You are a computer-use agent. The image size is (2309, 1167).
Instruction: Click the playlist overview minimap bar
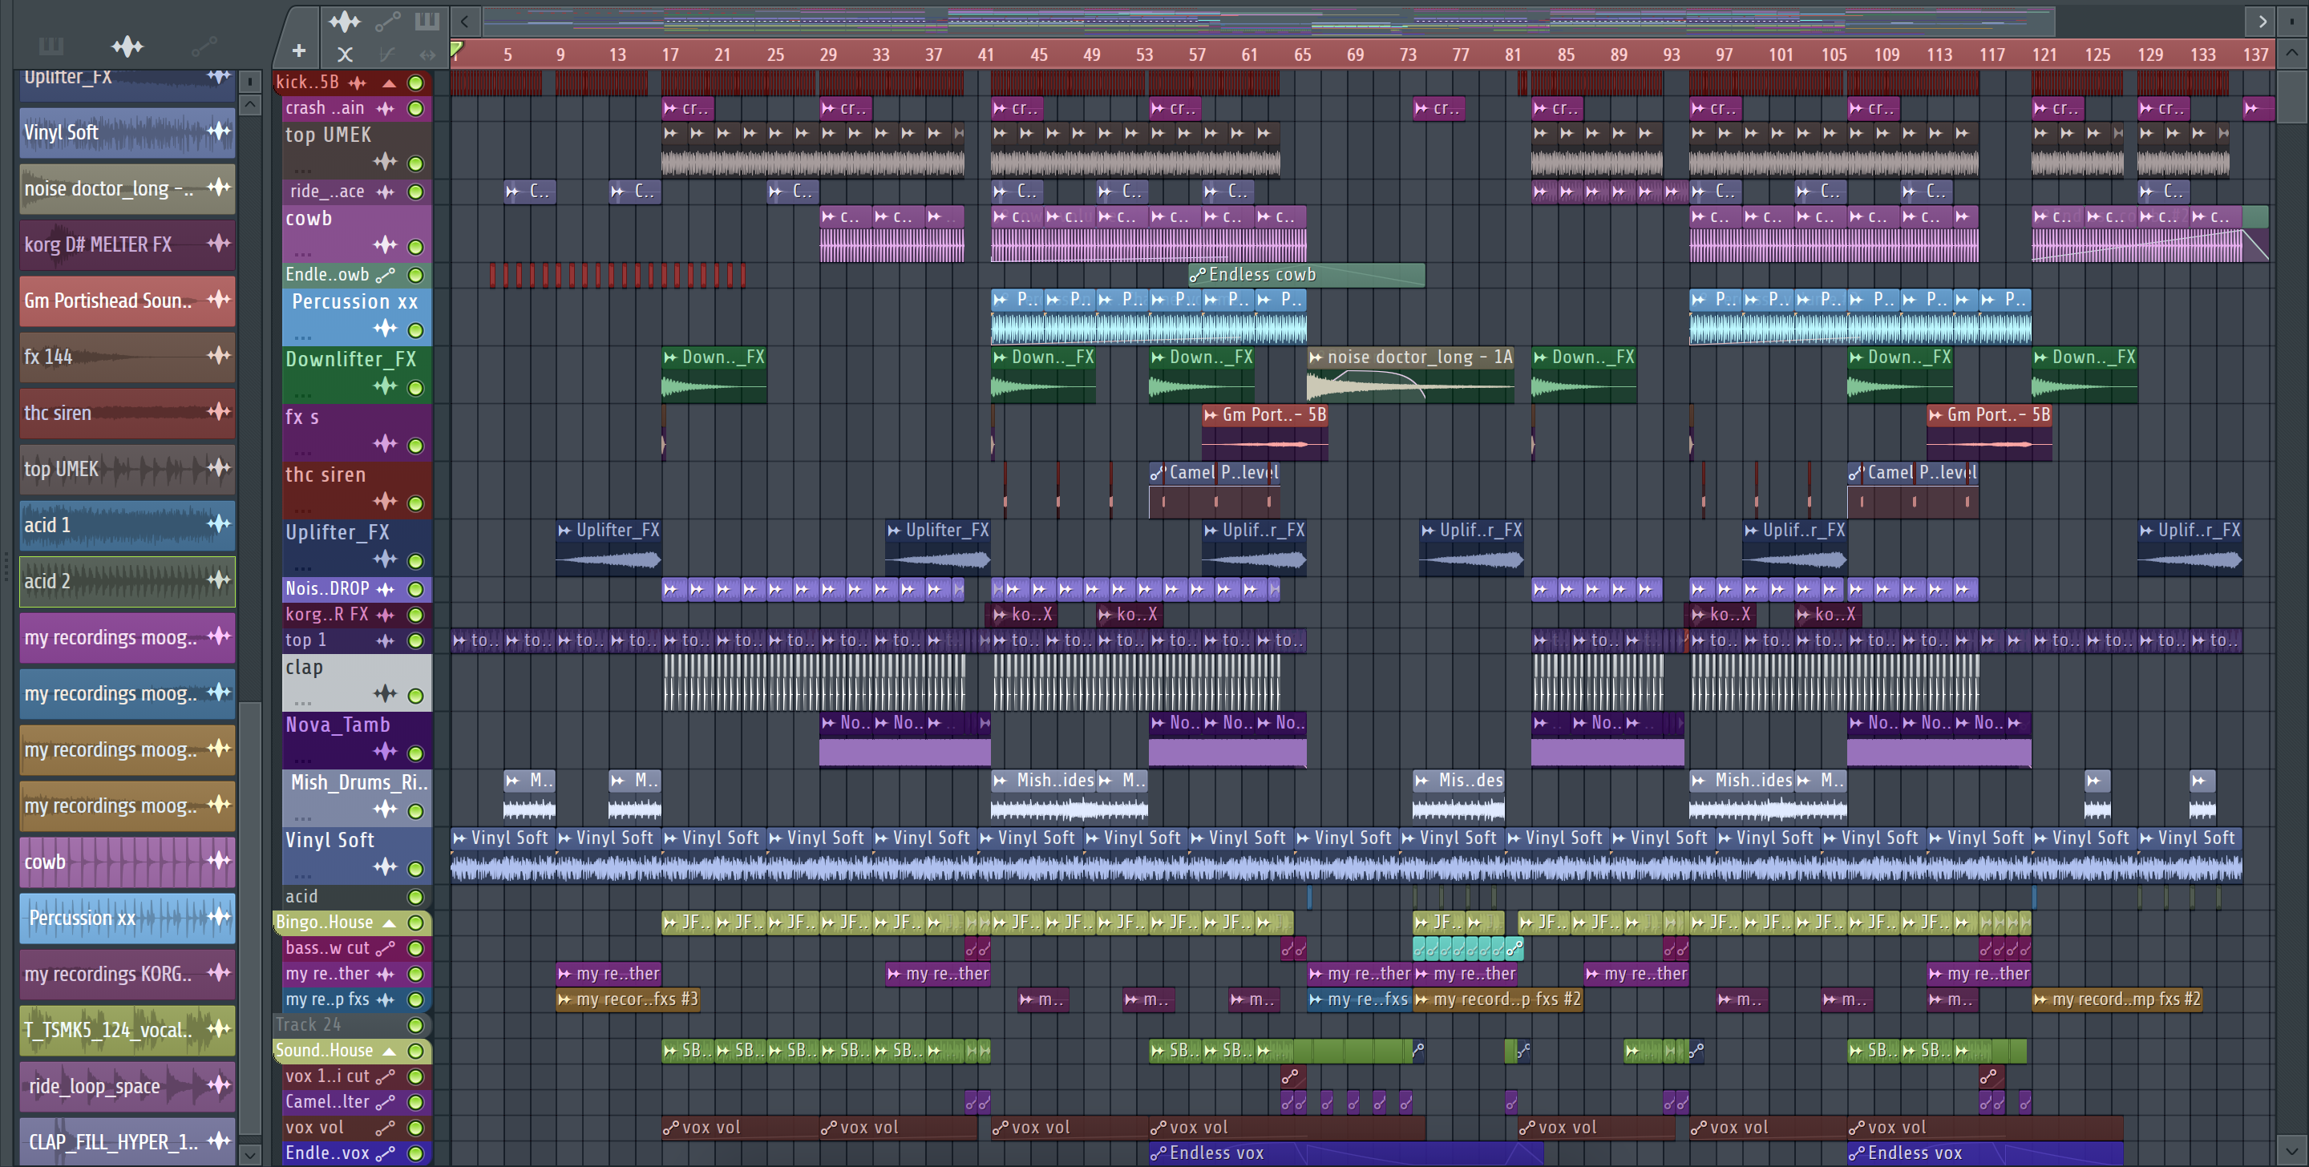pos(1268,20)
